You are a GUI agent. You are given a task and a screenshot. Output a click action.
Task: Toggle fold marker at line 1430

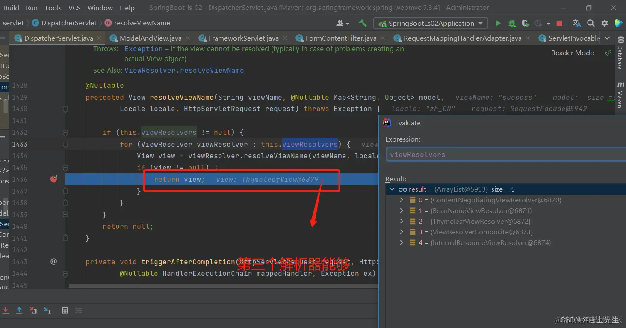pos(65,109)
